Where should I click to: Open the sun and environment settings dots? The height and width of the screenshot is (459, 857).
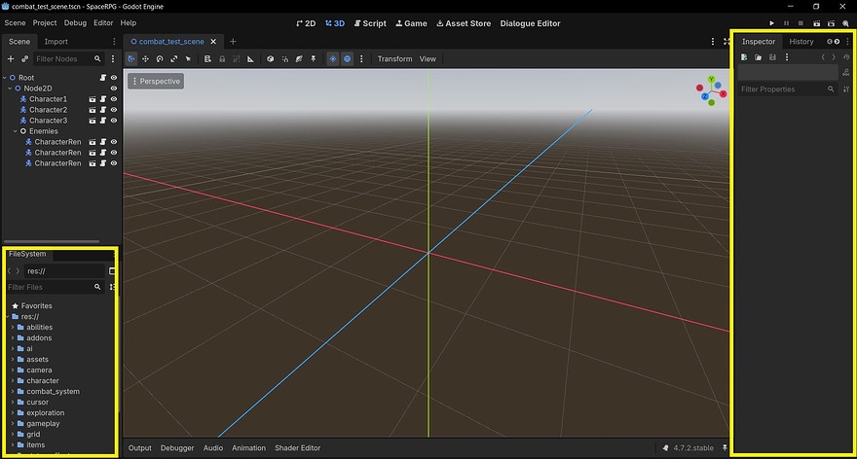(x=361, y=59)
